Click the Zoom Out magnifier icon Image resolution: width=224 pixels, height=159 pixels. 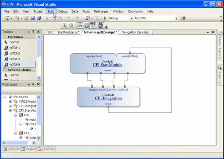pyautogui.click(x=71, y=26)
